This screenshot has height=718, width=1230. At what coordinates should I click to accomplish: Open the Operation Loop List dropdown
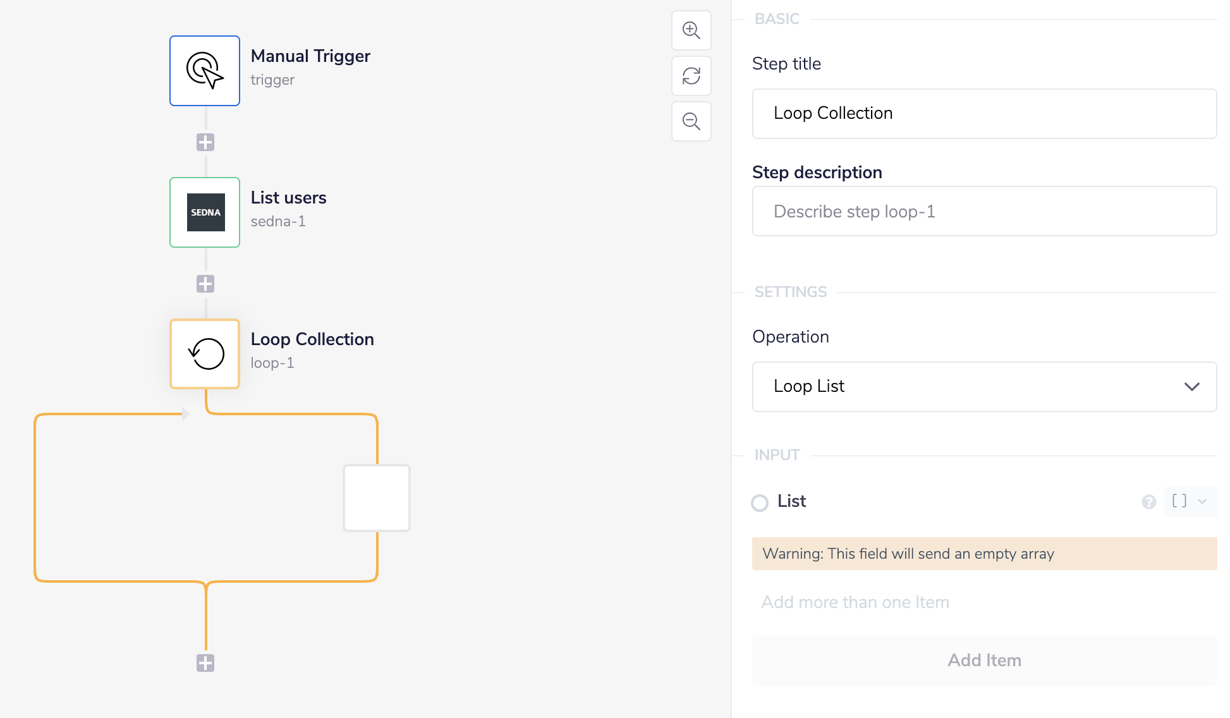tap(983, 387)
